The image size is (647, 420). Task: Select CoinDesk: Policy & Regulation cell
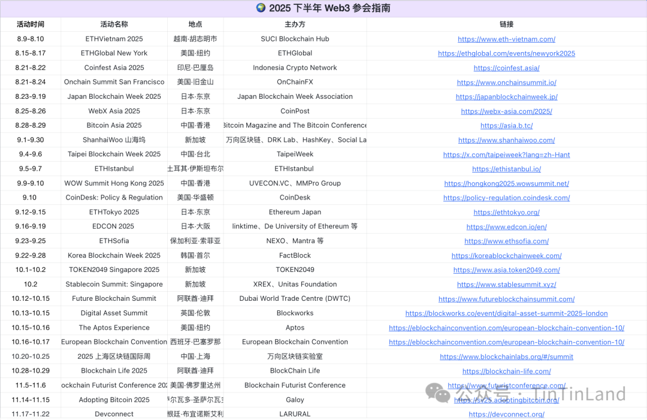coord(114,198)
